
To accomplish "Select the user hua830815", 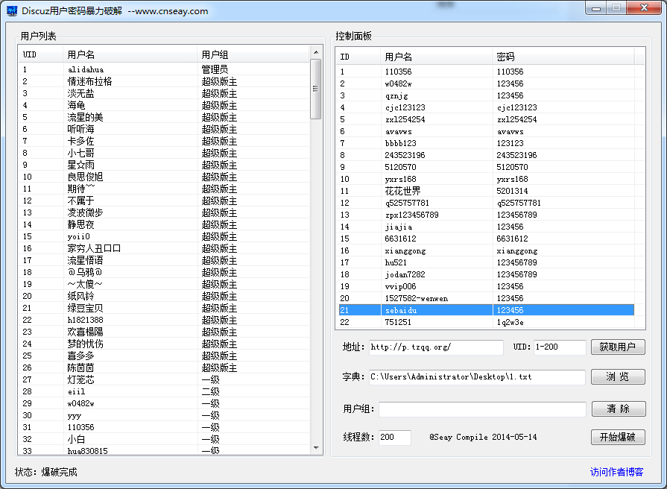I will 164,449.
